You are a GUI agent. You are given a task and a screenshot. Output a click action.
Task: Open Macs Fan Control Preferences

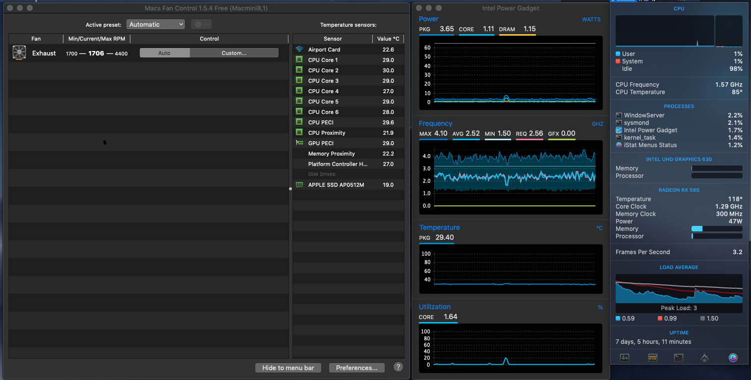tap(356, 368)
